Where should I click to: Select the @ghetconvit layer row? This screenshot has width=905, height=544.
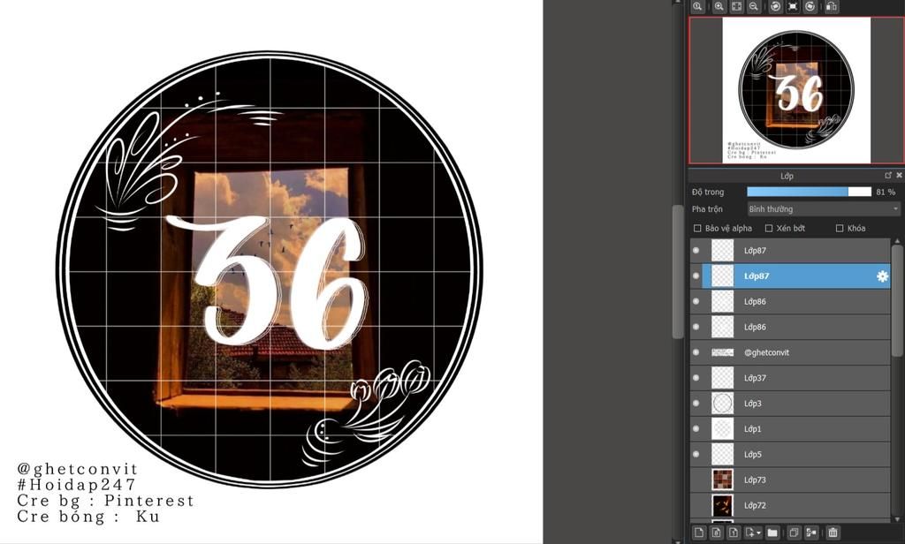click(790, 352)
